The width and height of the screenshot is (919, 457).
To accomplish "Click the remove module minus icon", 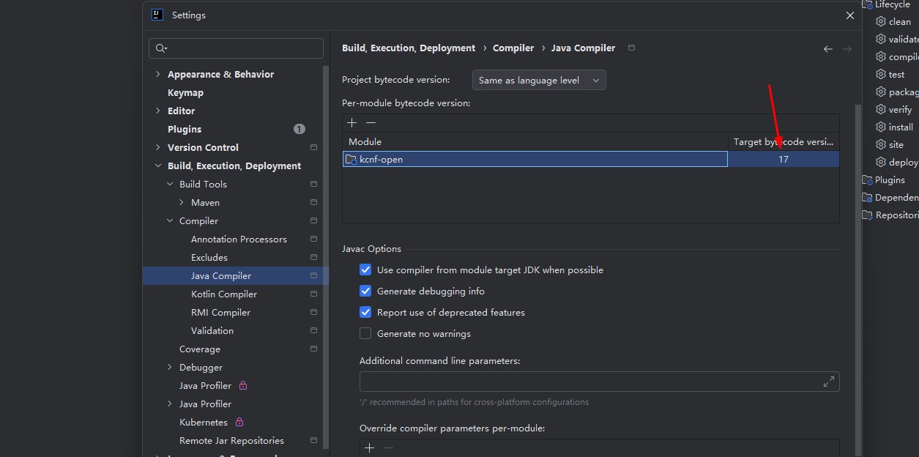I will [x=371, y=123].
